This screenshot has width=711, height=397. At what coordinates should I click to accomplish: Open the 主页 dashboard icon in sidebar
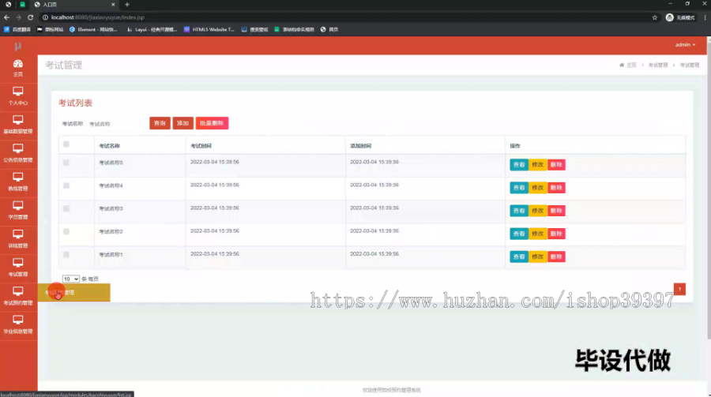pos(18,69)
